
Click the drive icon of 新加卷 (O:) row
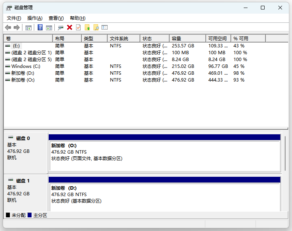8,80
